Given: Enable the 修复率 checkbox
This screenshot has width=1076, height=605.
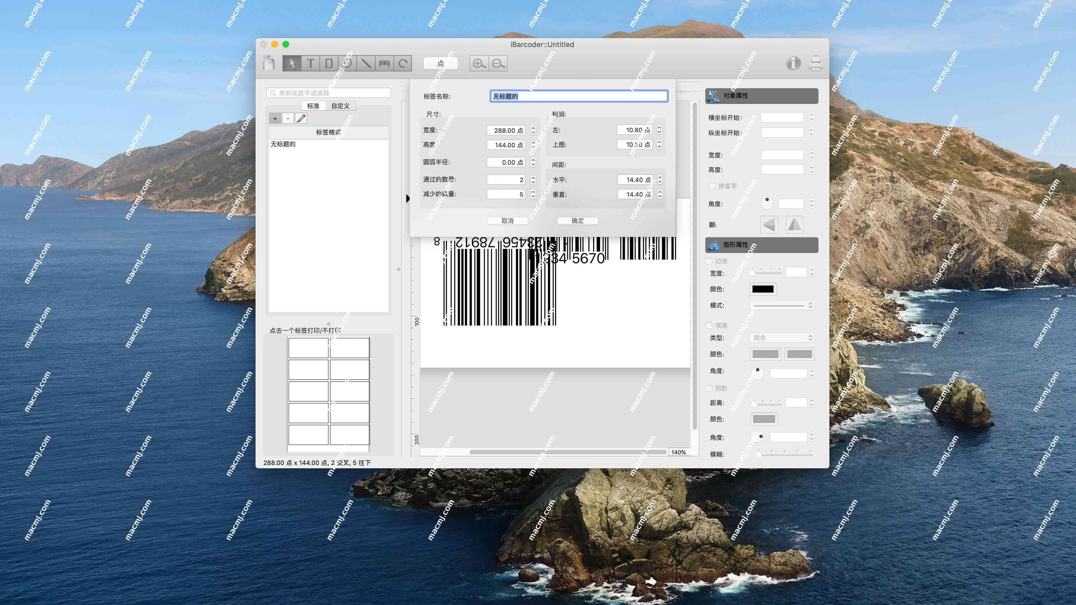Looking at the screenshot, I should 712,186.
